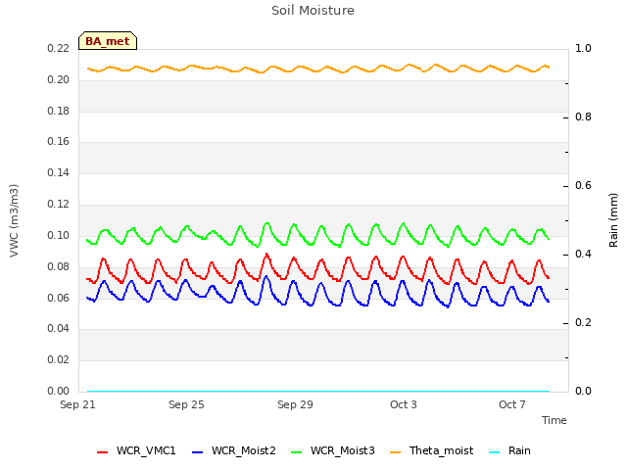Screen dimensions: 627x470
Task: Toggle Theta_moist legend entry
Action: click(431, 450)
